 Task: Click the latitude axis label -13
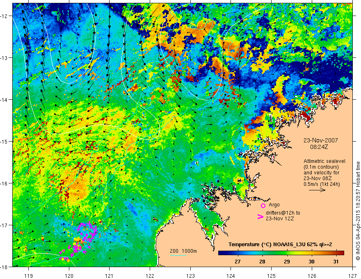tap(5, 58)
